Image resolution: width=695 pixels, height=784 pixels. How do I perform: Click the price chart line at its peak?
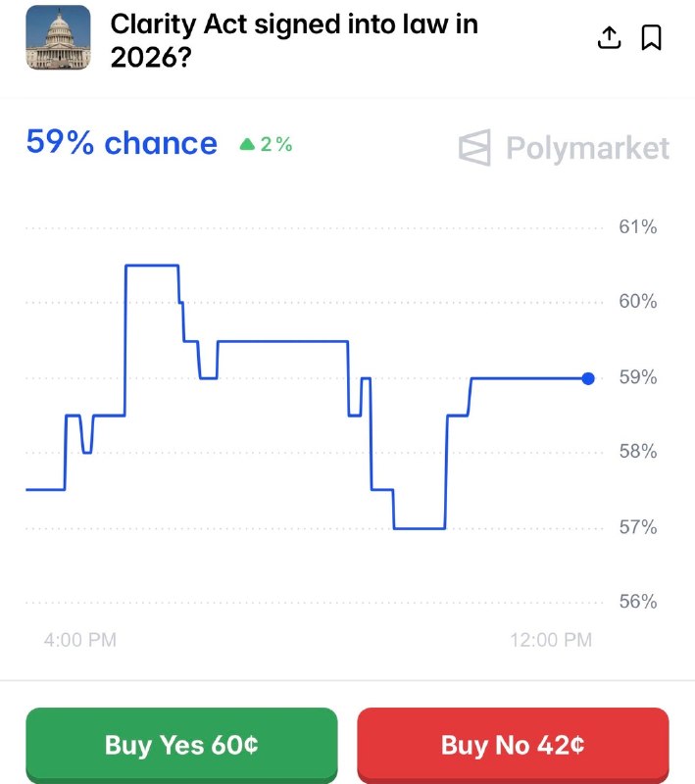(x=150, y=265)
